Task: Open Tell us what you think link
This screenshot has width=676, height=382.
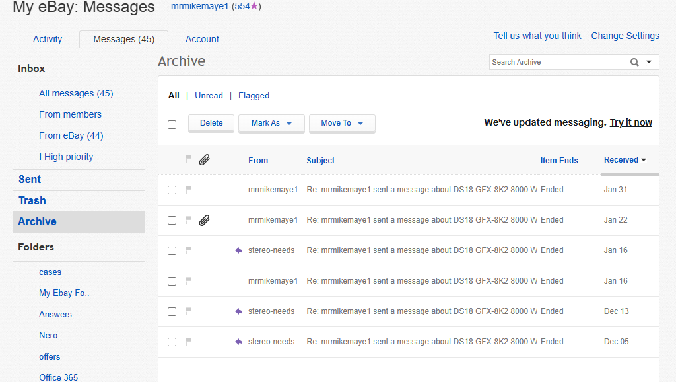Action: 537,36
